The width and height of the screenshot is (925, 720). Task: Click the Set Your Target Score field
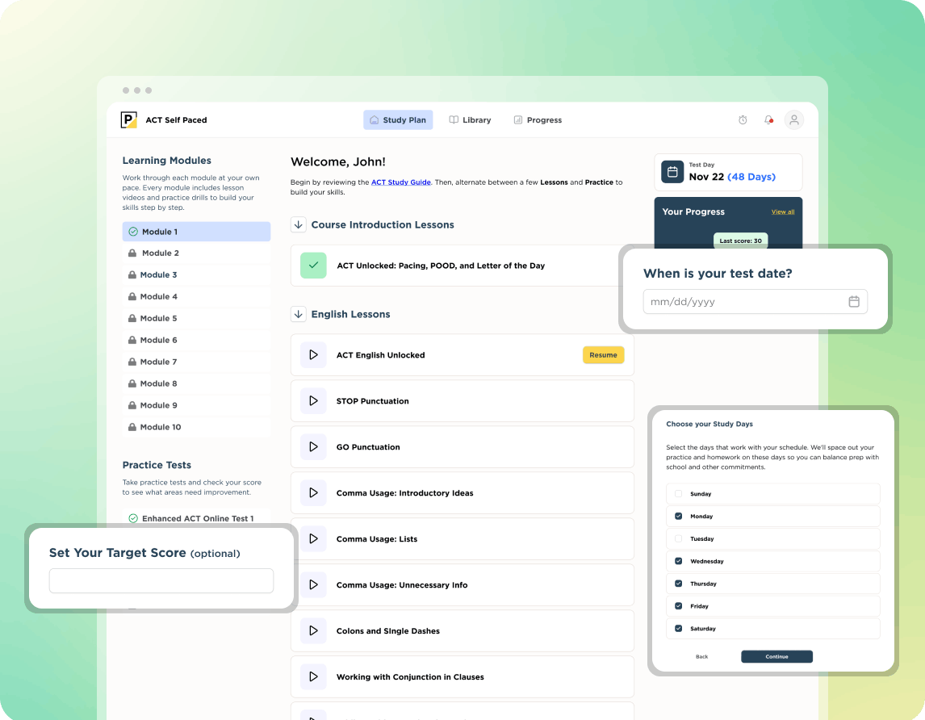pos(161,580)
